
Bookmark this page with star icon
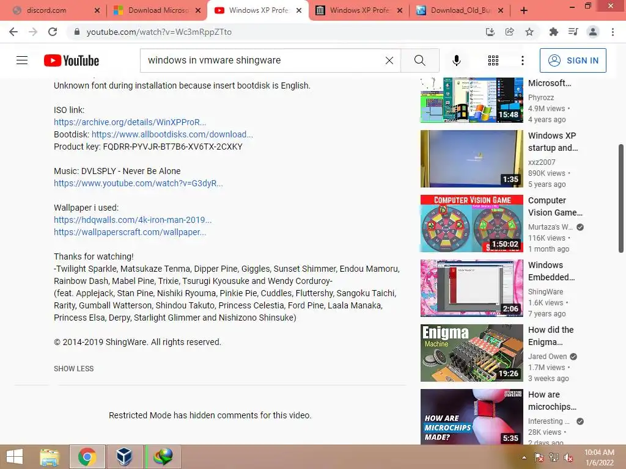(x=529, y=32)
